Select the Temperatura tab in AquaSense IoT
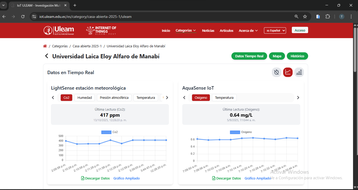Viewport: 358px width, 190px height. pos(224,97)
